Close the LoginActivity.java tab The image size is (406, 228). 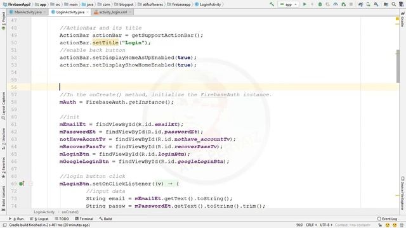click(x=88, y=12)
